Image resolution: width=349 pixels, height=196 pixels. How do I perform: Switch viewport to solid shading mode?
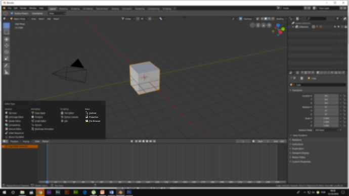(x=266, y=19)
